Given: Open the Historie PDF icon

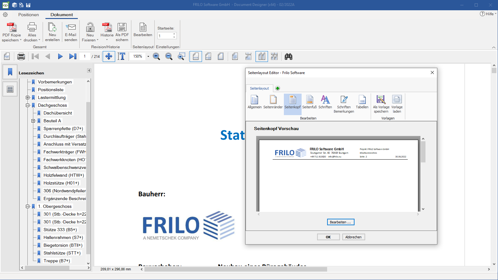Looking at the screenshot, I should pos(107,27).
